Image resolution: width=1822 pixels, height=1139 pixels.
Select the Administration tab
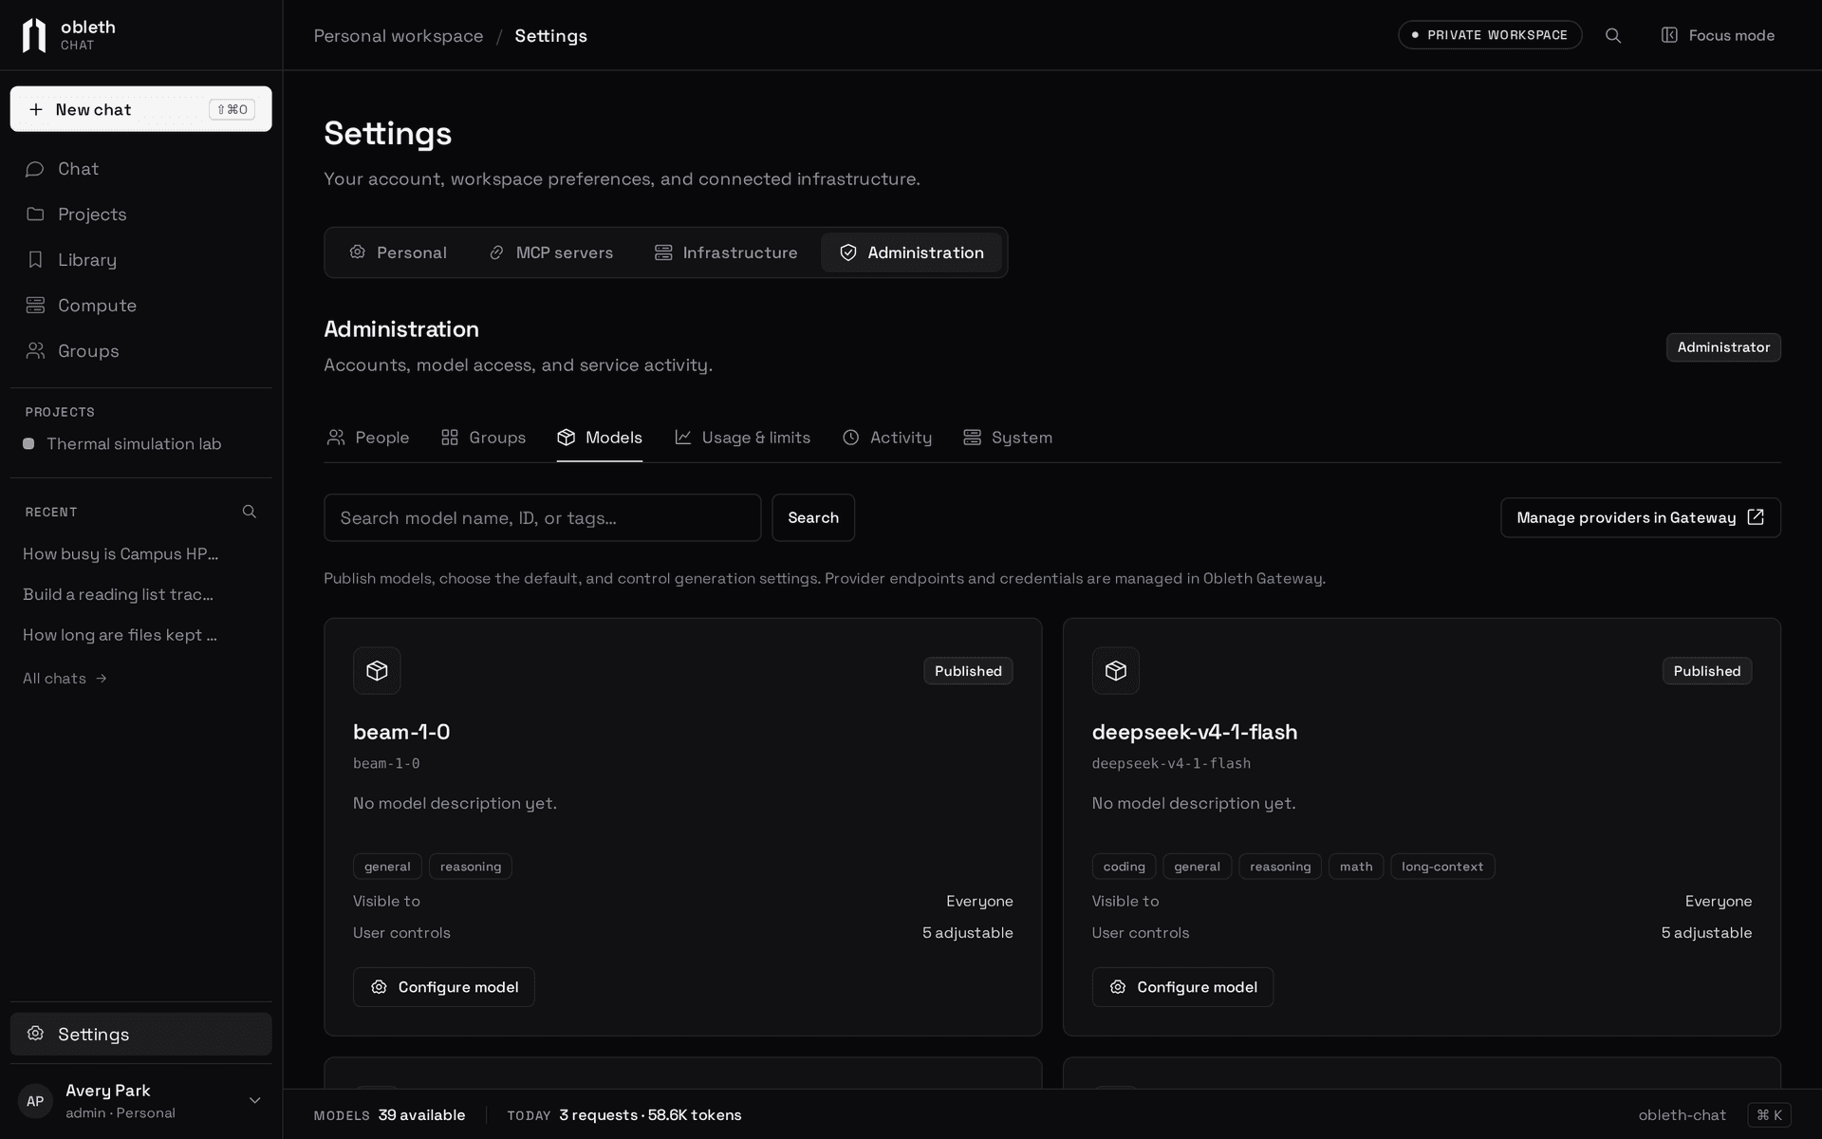click(911, 252)
